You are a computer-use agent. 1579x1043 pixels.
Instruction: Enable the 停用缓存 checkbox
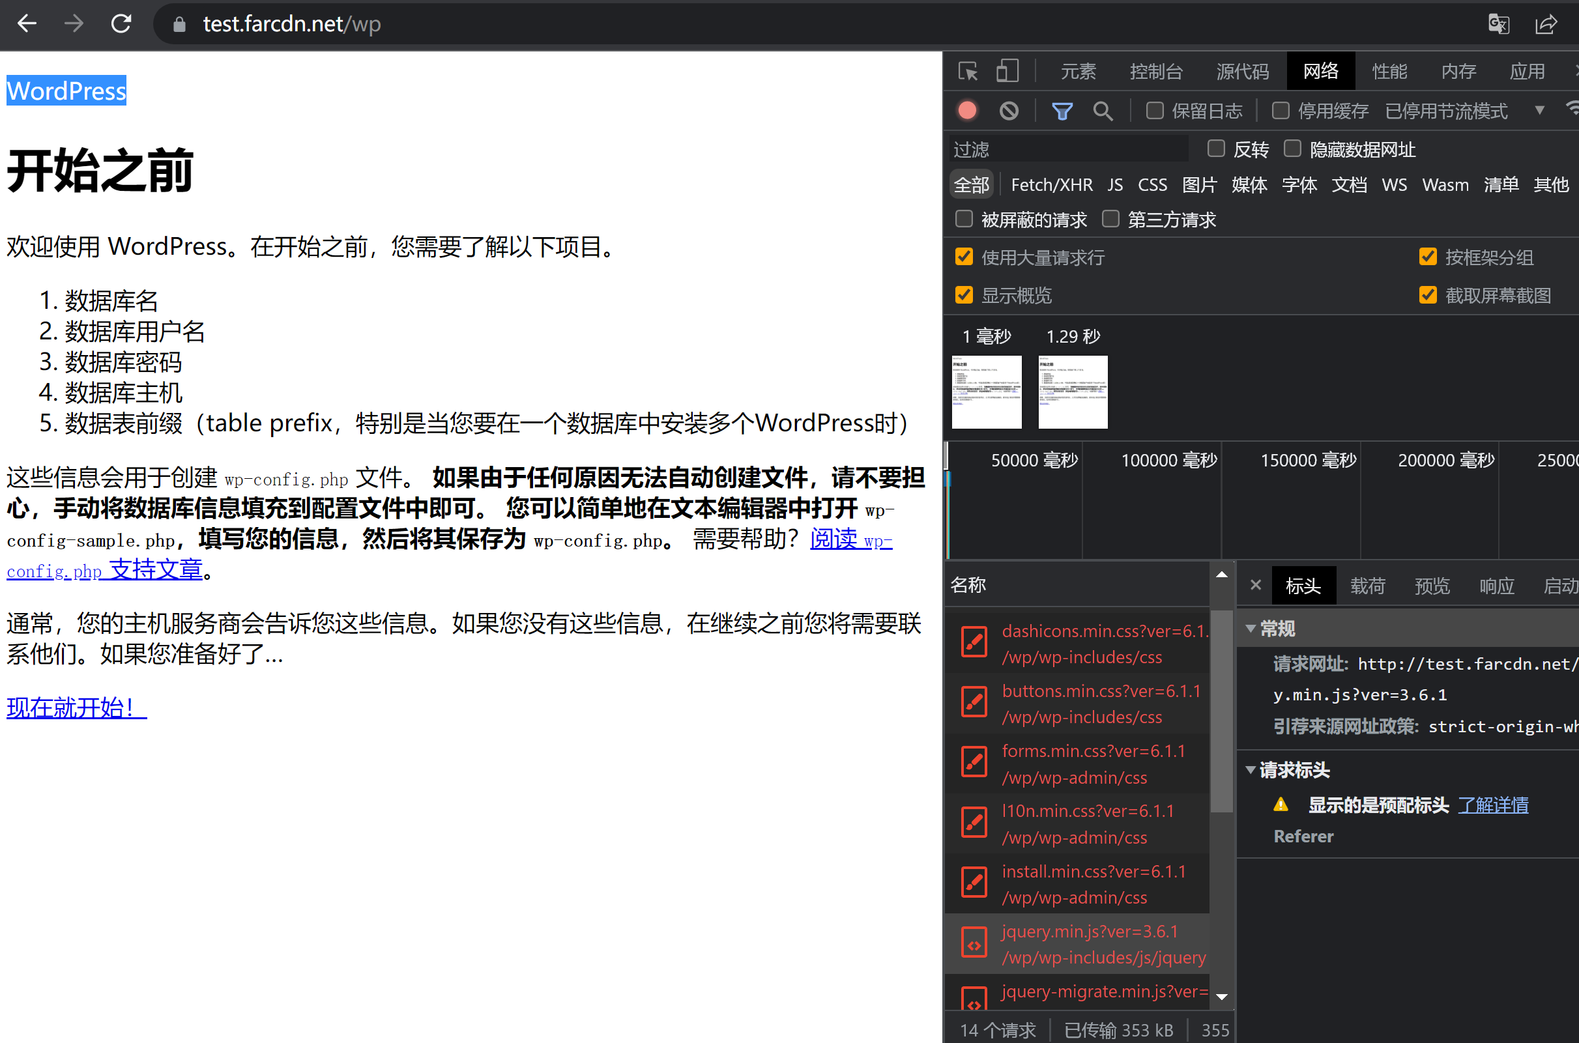1281,110
